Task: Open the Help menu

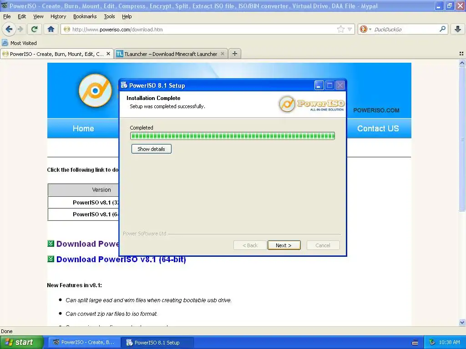Action: (x=127, y=16)
